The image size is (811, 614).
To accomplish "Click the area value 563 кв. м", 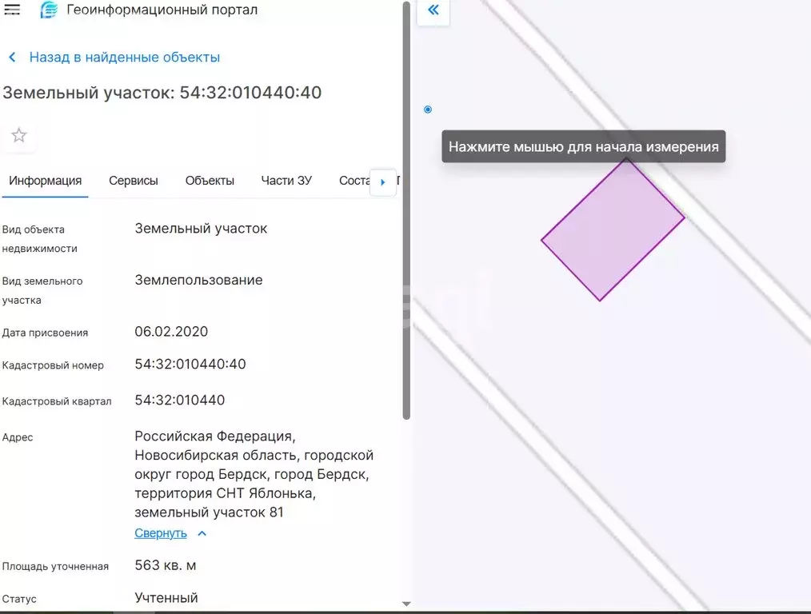I will click(x=166, y=565).
